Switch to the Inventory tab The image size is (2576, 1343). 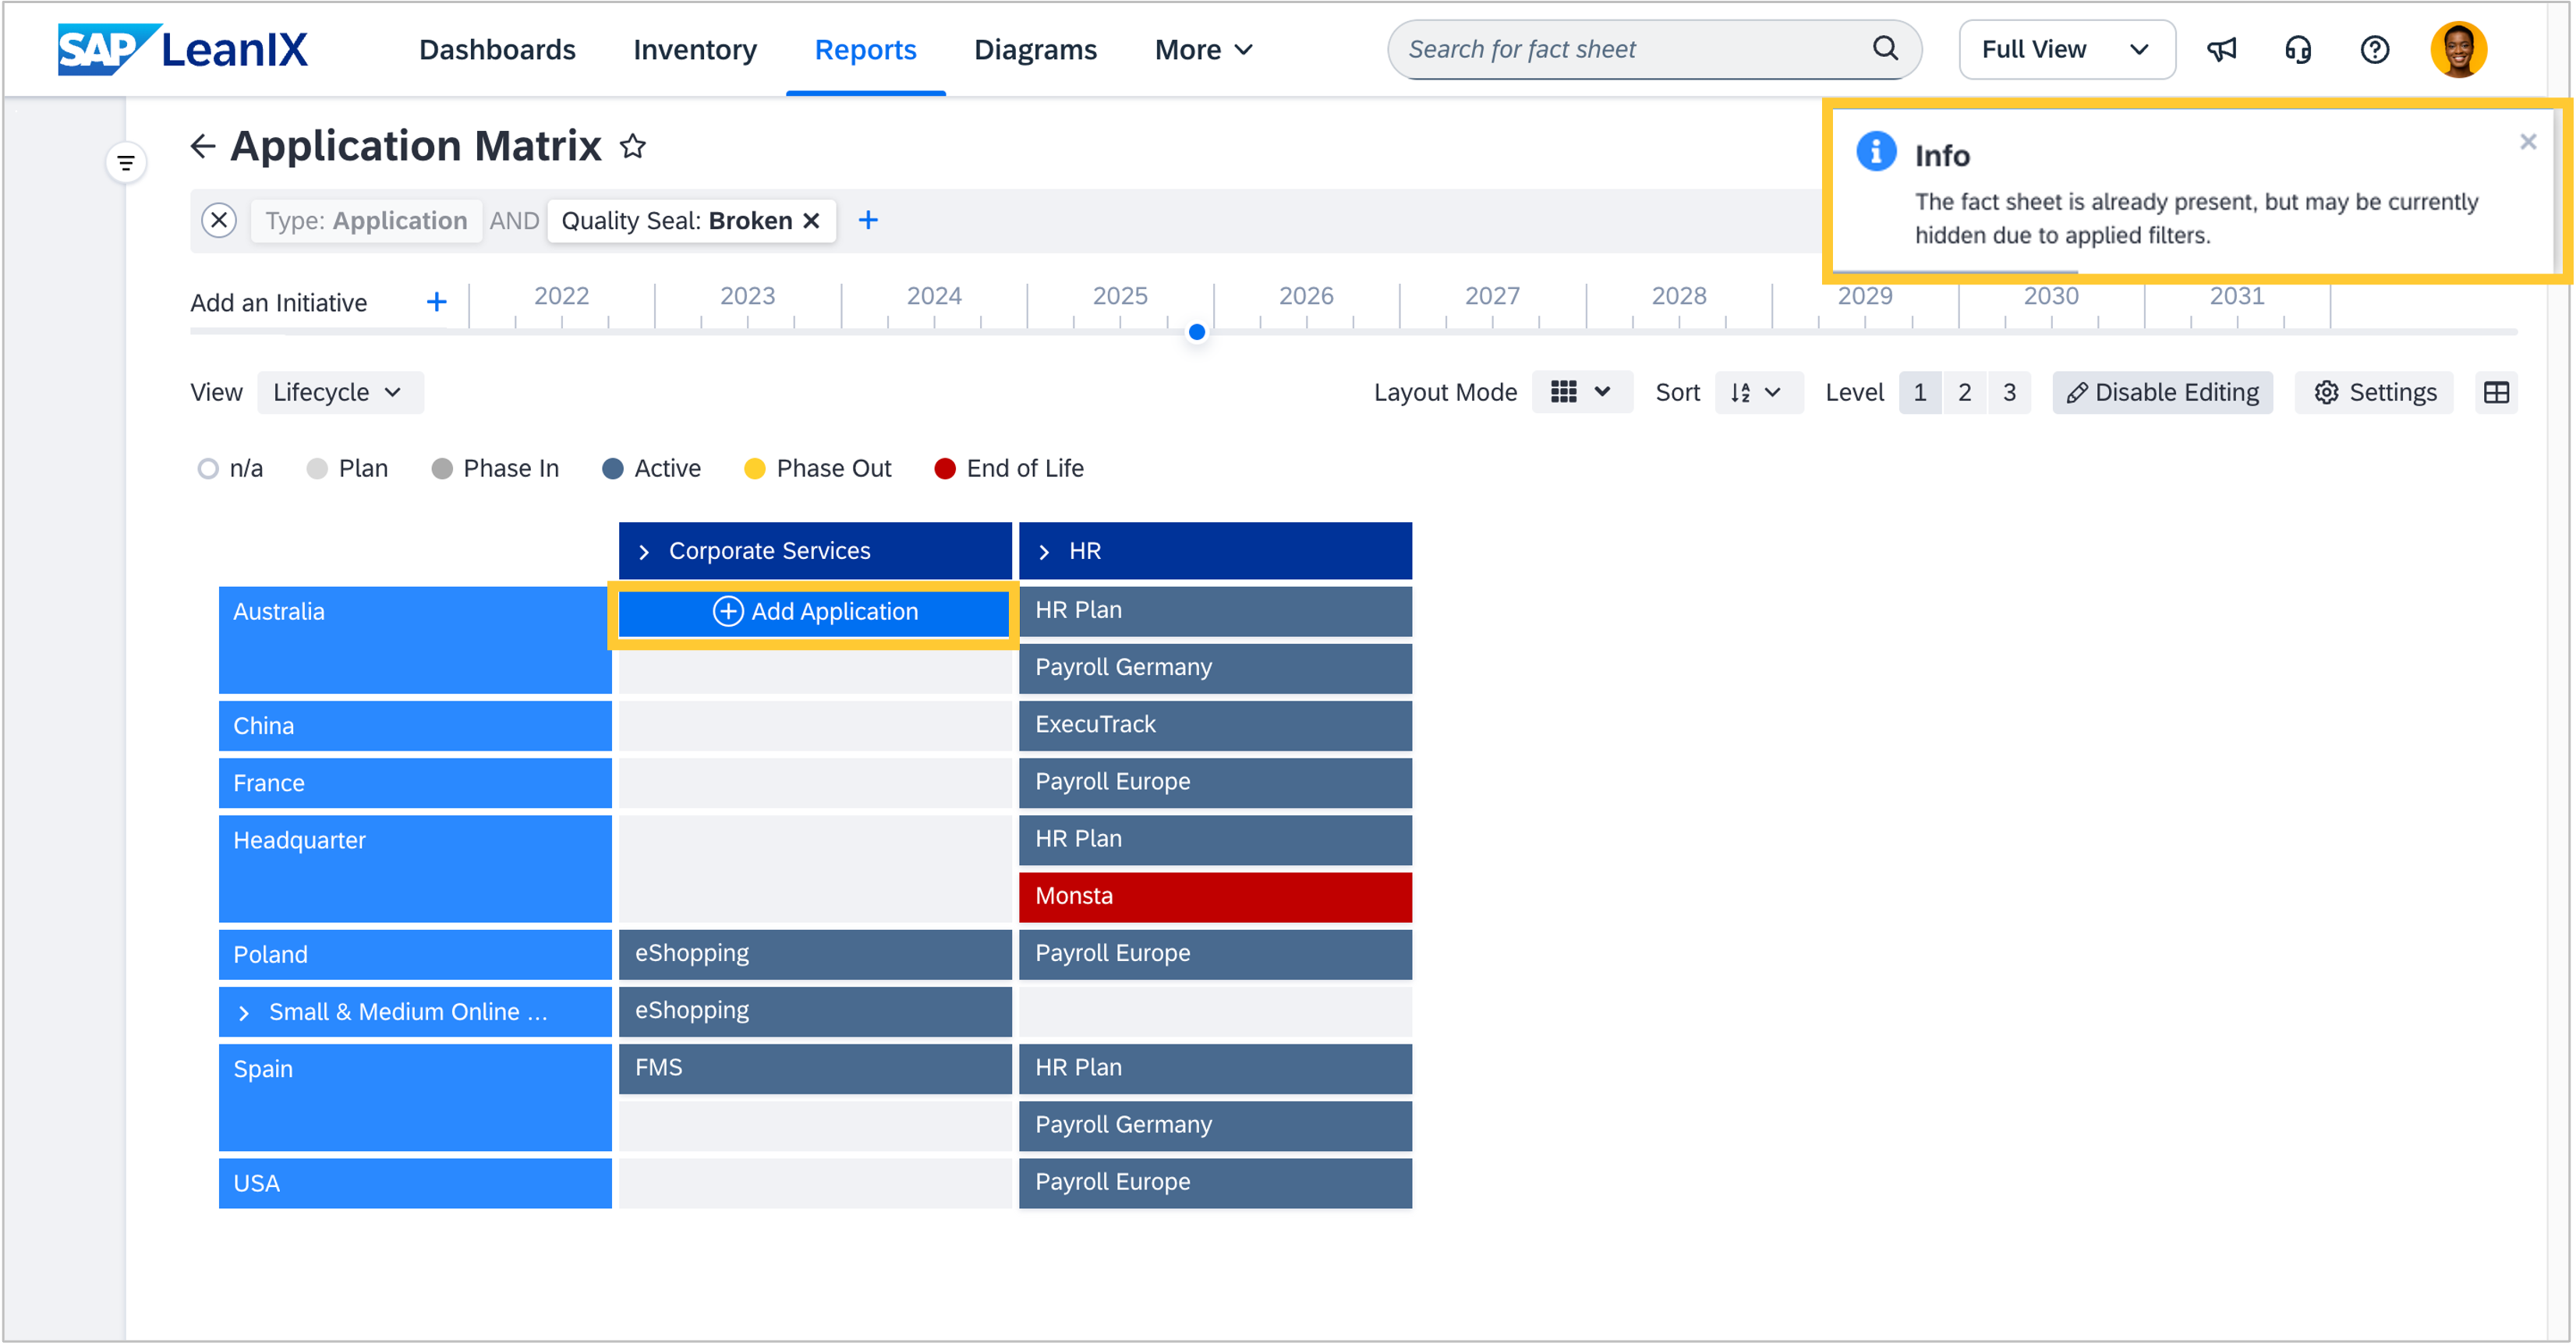tap(694, 49)
